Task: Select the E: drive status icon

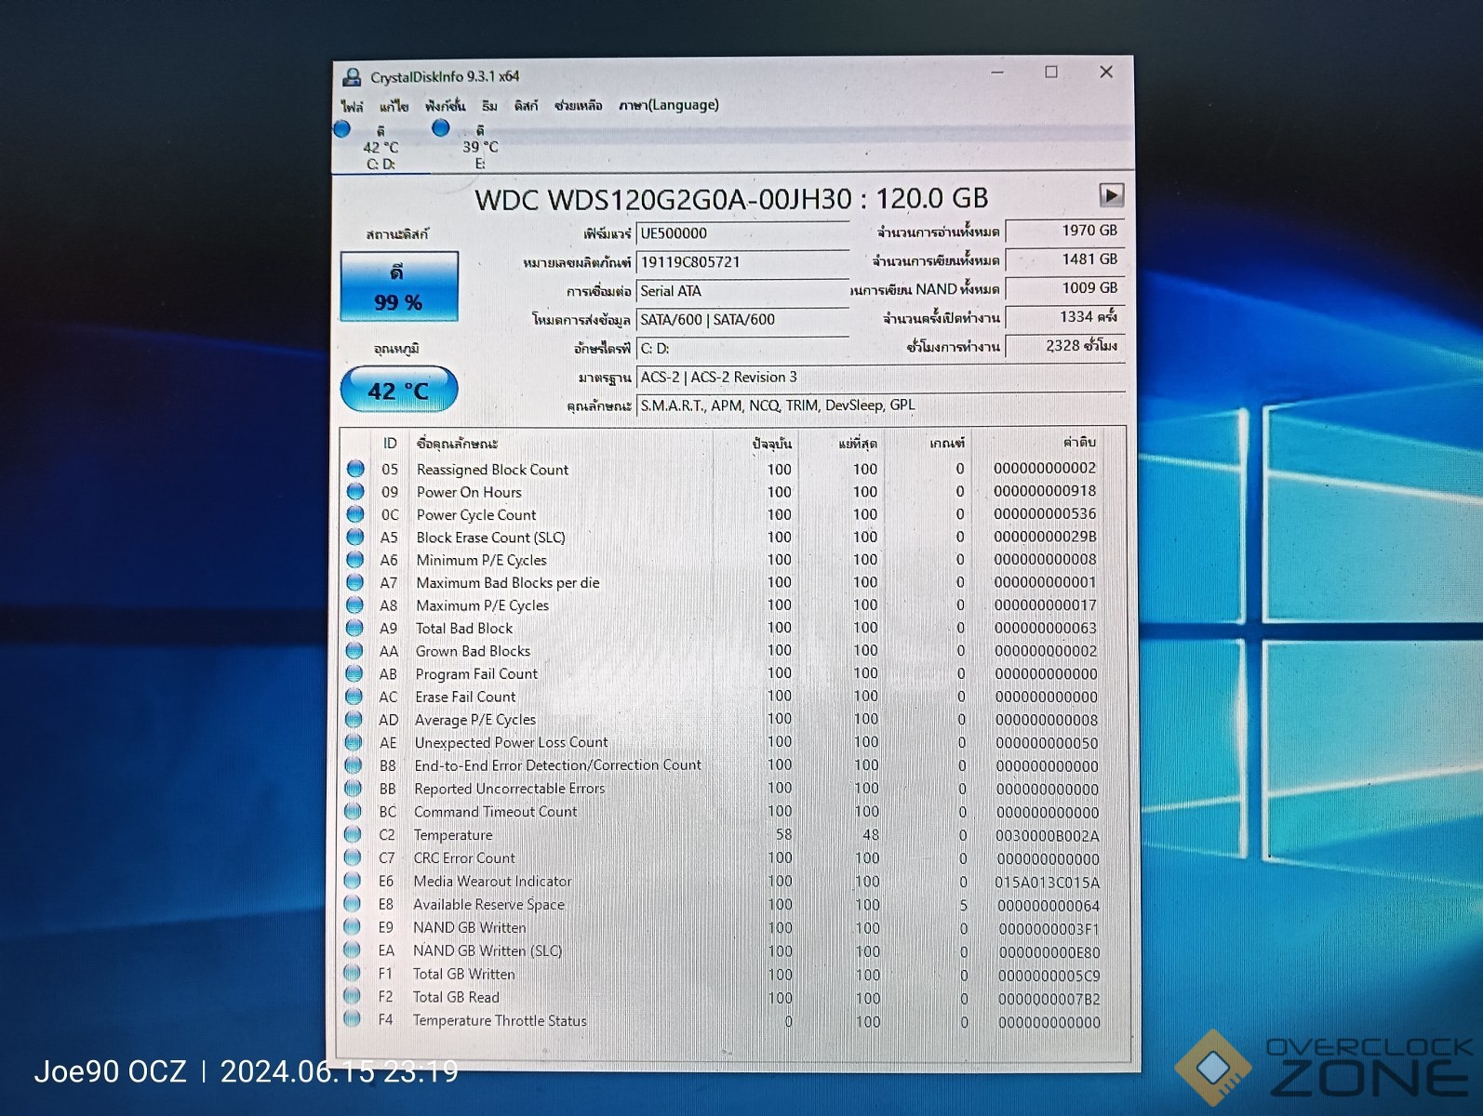Action: (441, 128)
